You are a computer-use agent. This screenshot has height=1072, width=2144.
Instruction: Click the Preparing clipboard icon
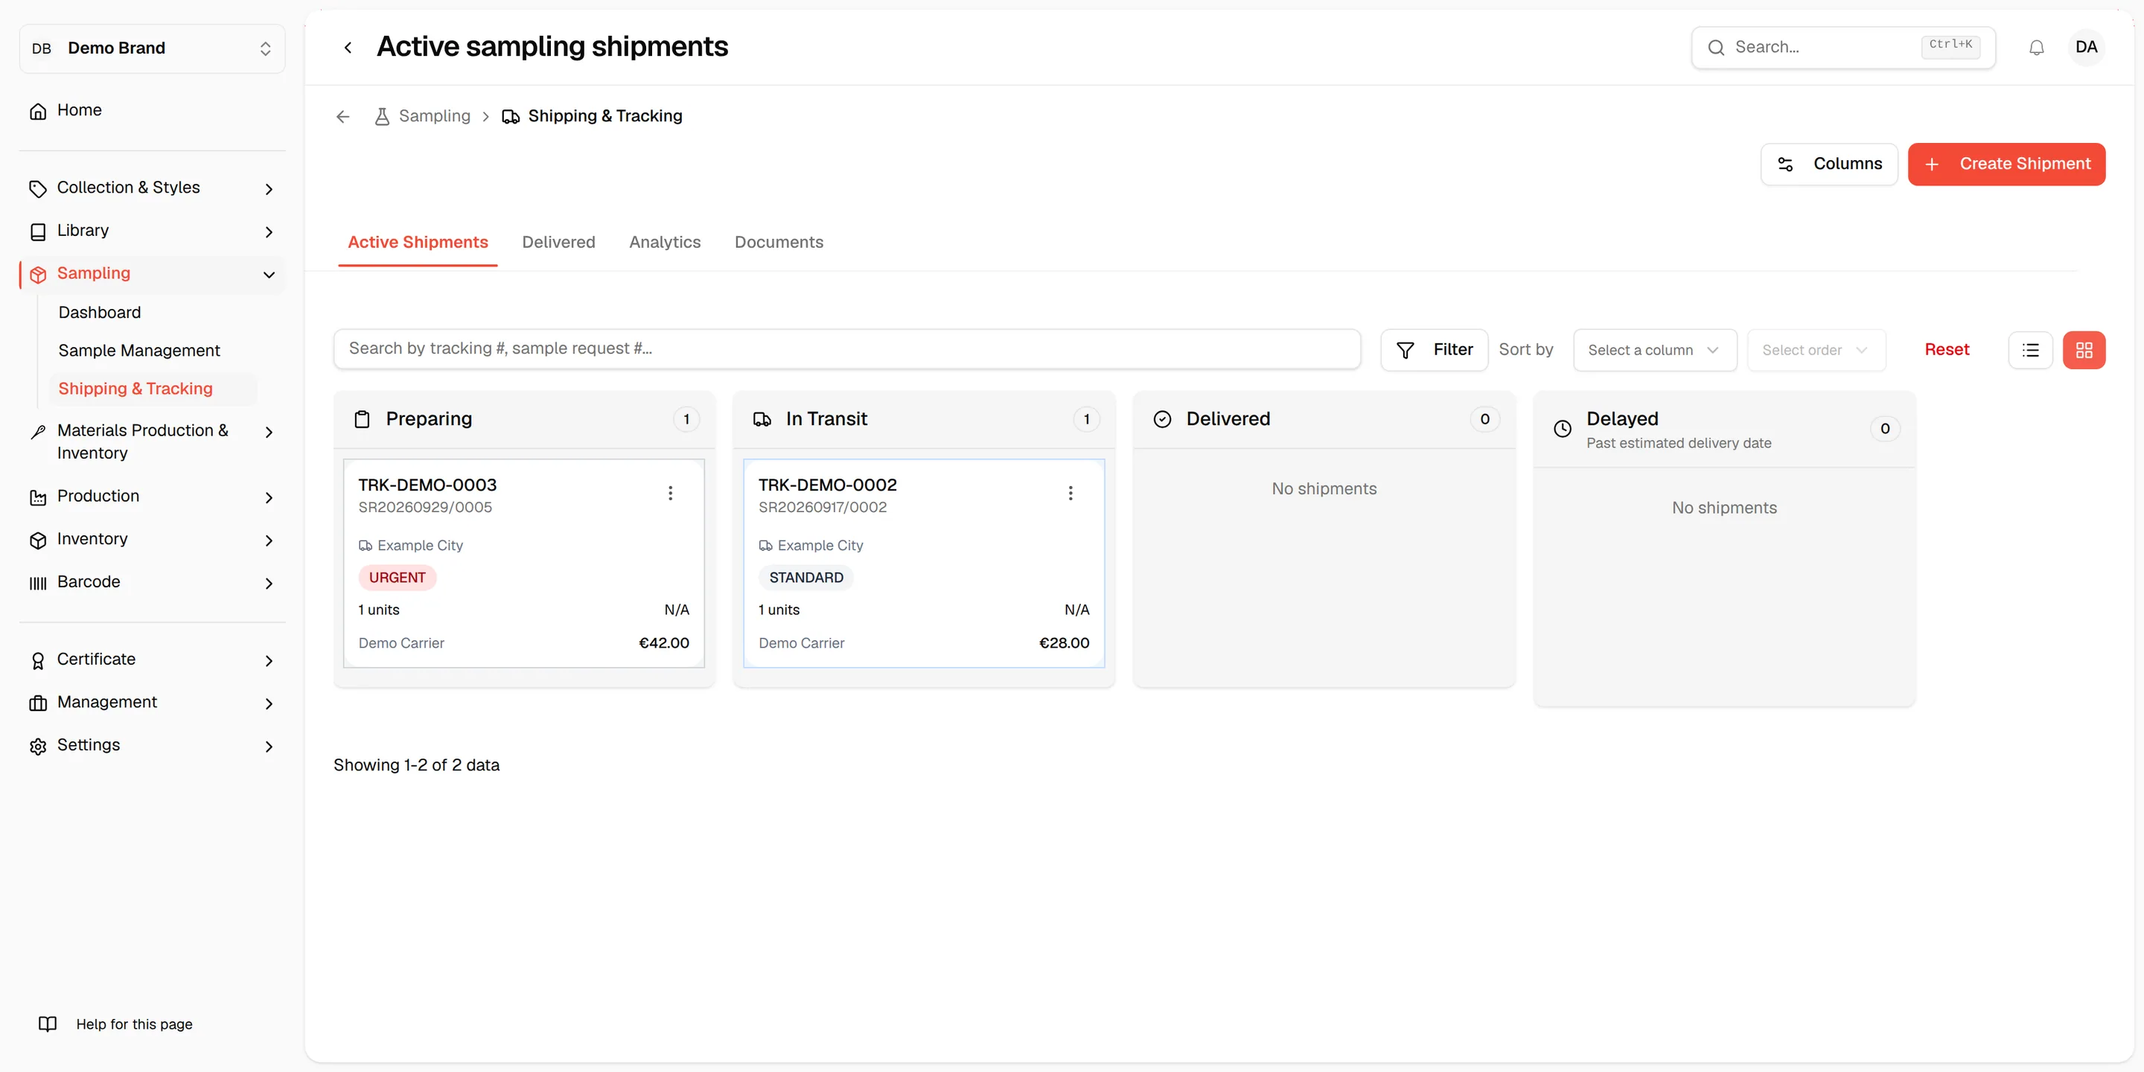tap(362, 418)
